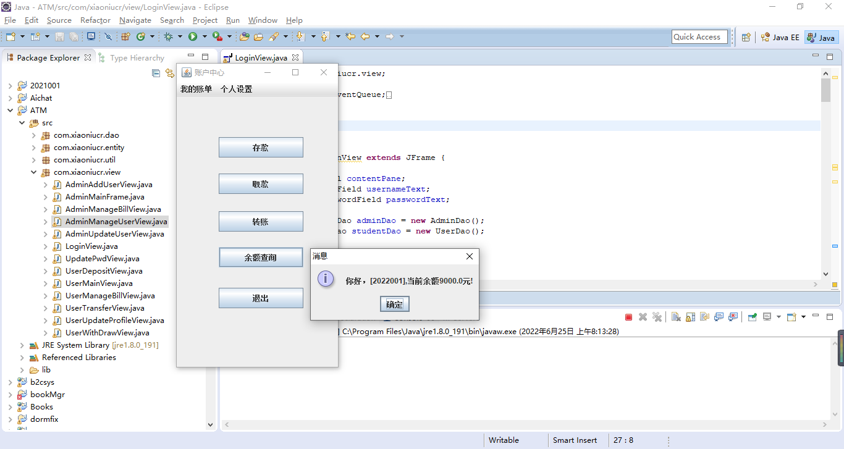Toggle Link with Editor in Package Explorer
The height and width of the screenshot is (449, 844).
coord(169,73)
